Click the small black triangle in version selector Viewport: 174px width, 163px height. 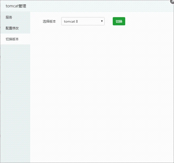102,21
